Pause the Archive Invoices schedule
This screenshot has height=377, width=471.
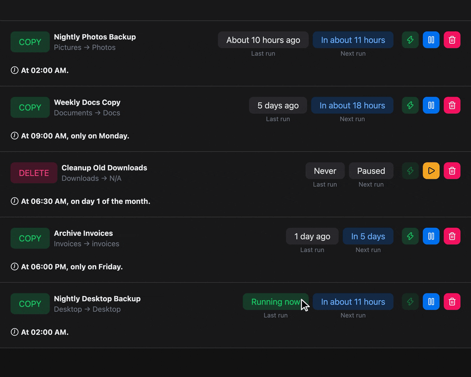pyautogui.click(x=431, y=236)
